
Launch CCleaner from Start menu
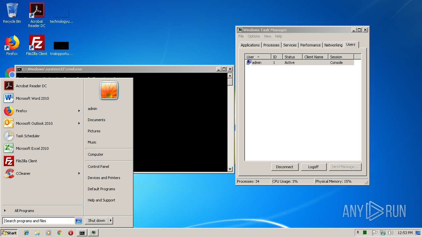point(42,173)
